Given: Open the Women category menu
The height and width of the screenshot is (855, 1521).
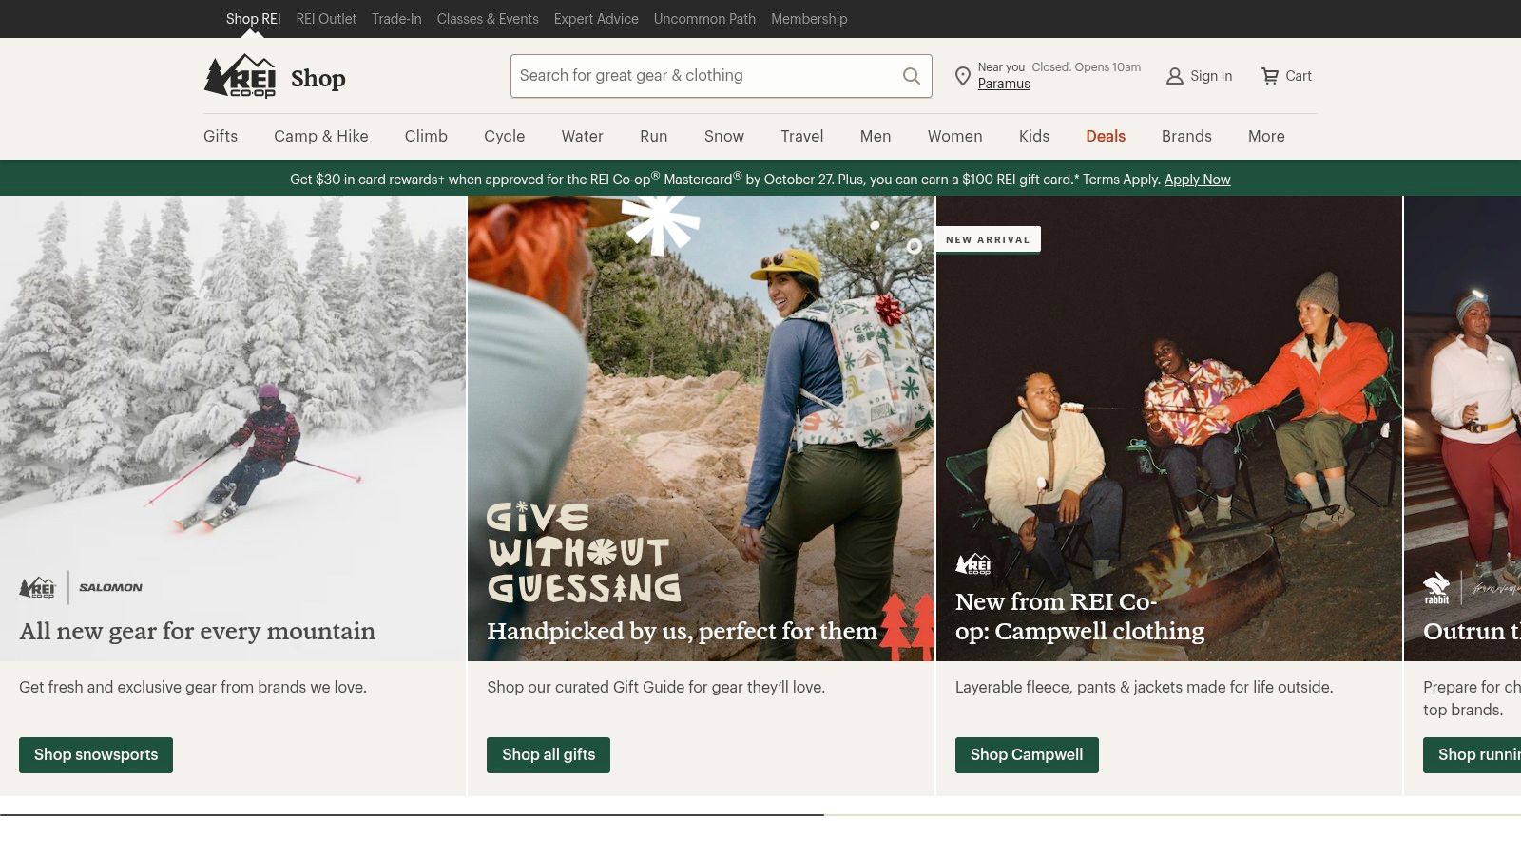Looking at the screenshot, I should coord(955,136).
